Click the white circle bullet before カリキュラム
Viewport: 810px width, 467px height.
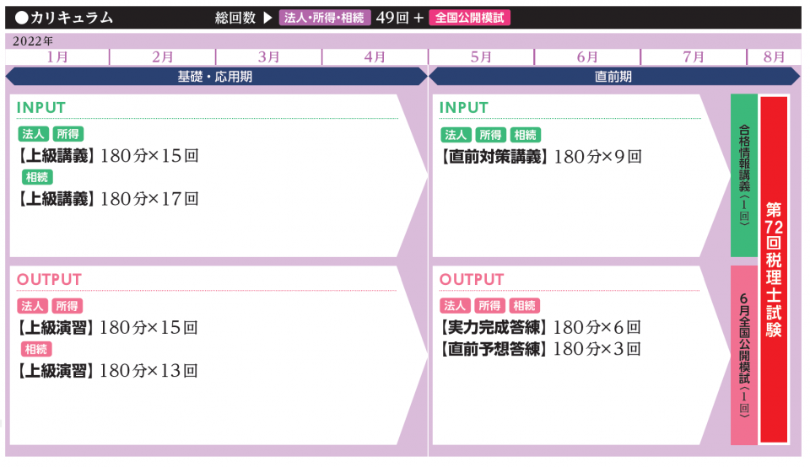(x=22, y=18)
